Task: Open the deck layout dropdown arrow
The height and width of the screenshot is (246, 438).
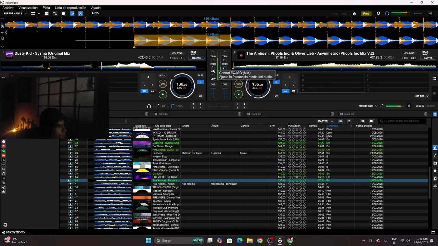Action: coord(39,14)
